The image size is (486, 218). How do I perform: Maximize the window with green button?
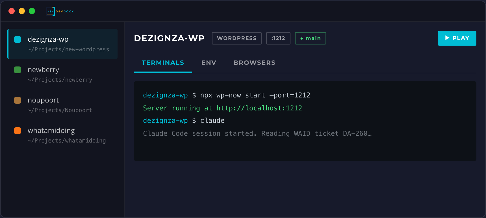(32, 11)
